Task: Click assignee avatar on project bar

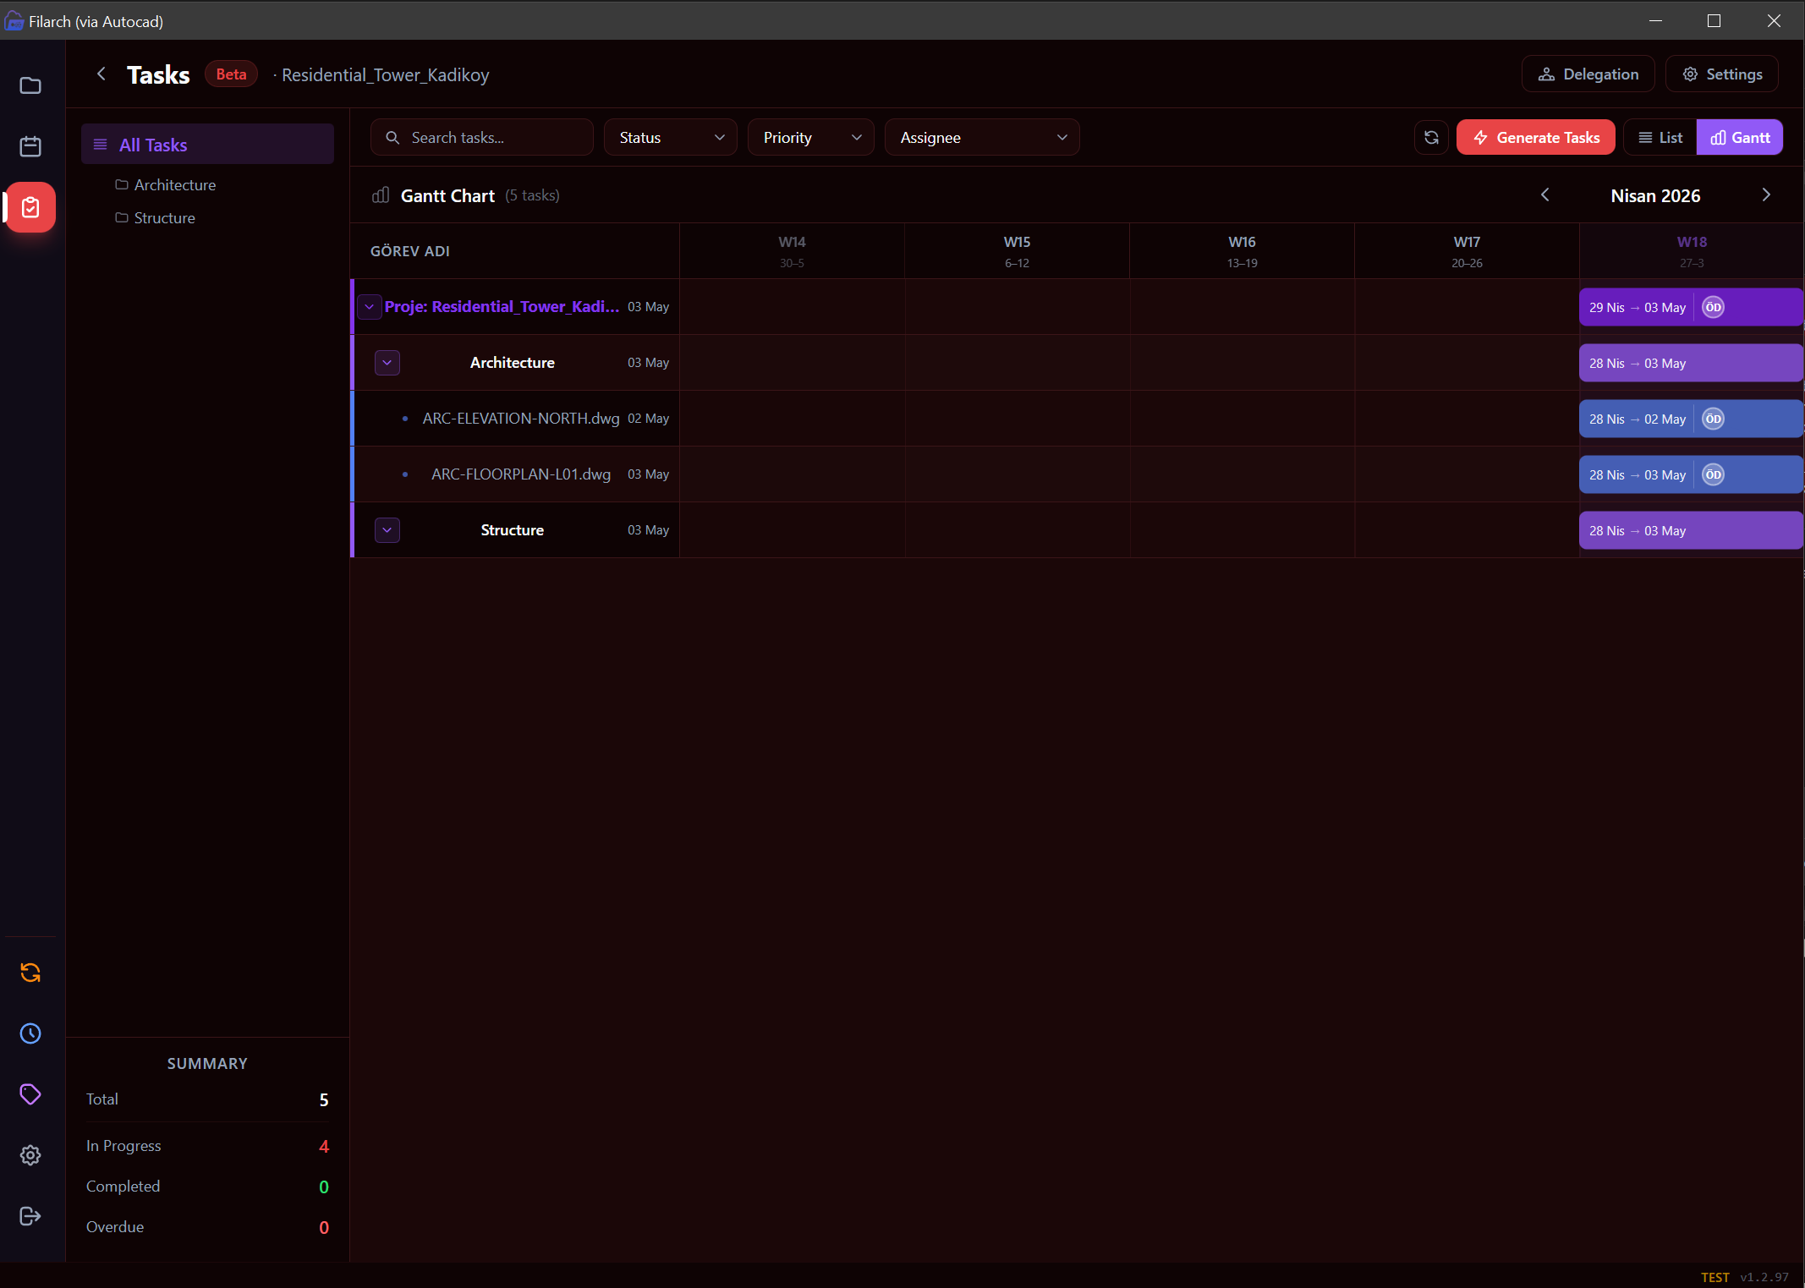Action: point(1713,307)
